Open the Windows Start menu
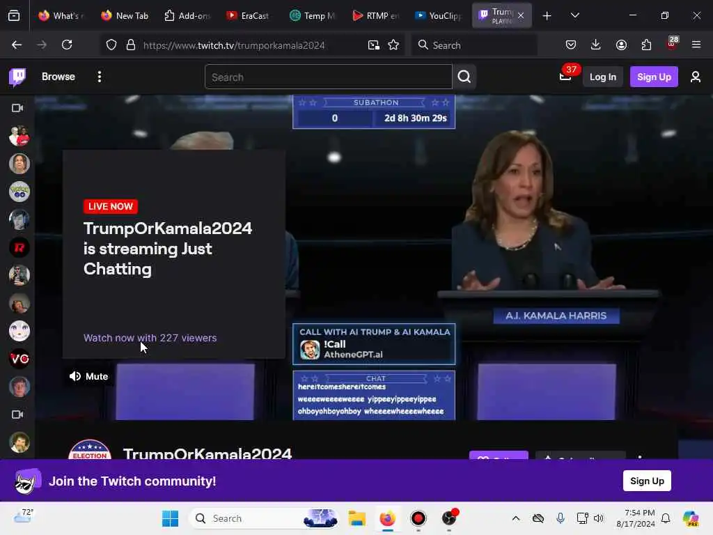This screenshot has height=535, width=713. (x=170, y=518)
